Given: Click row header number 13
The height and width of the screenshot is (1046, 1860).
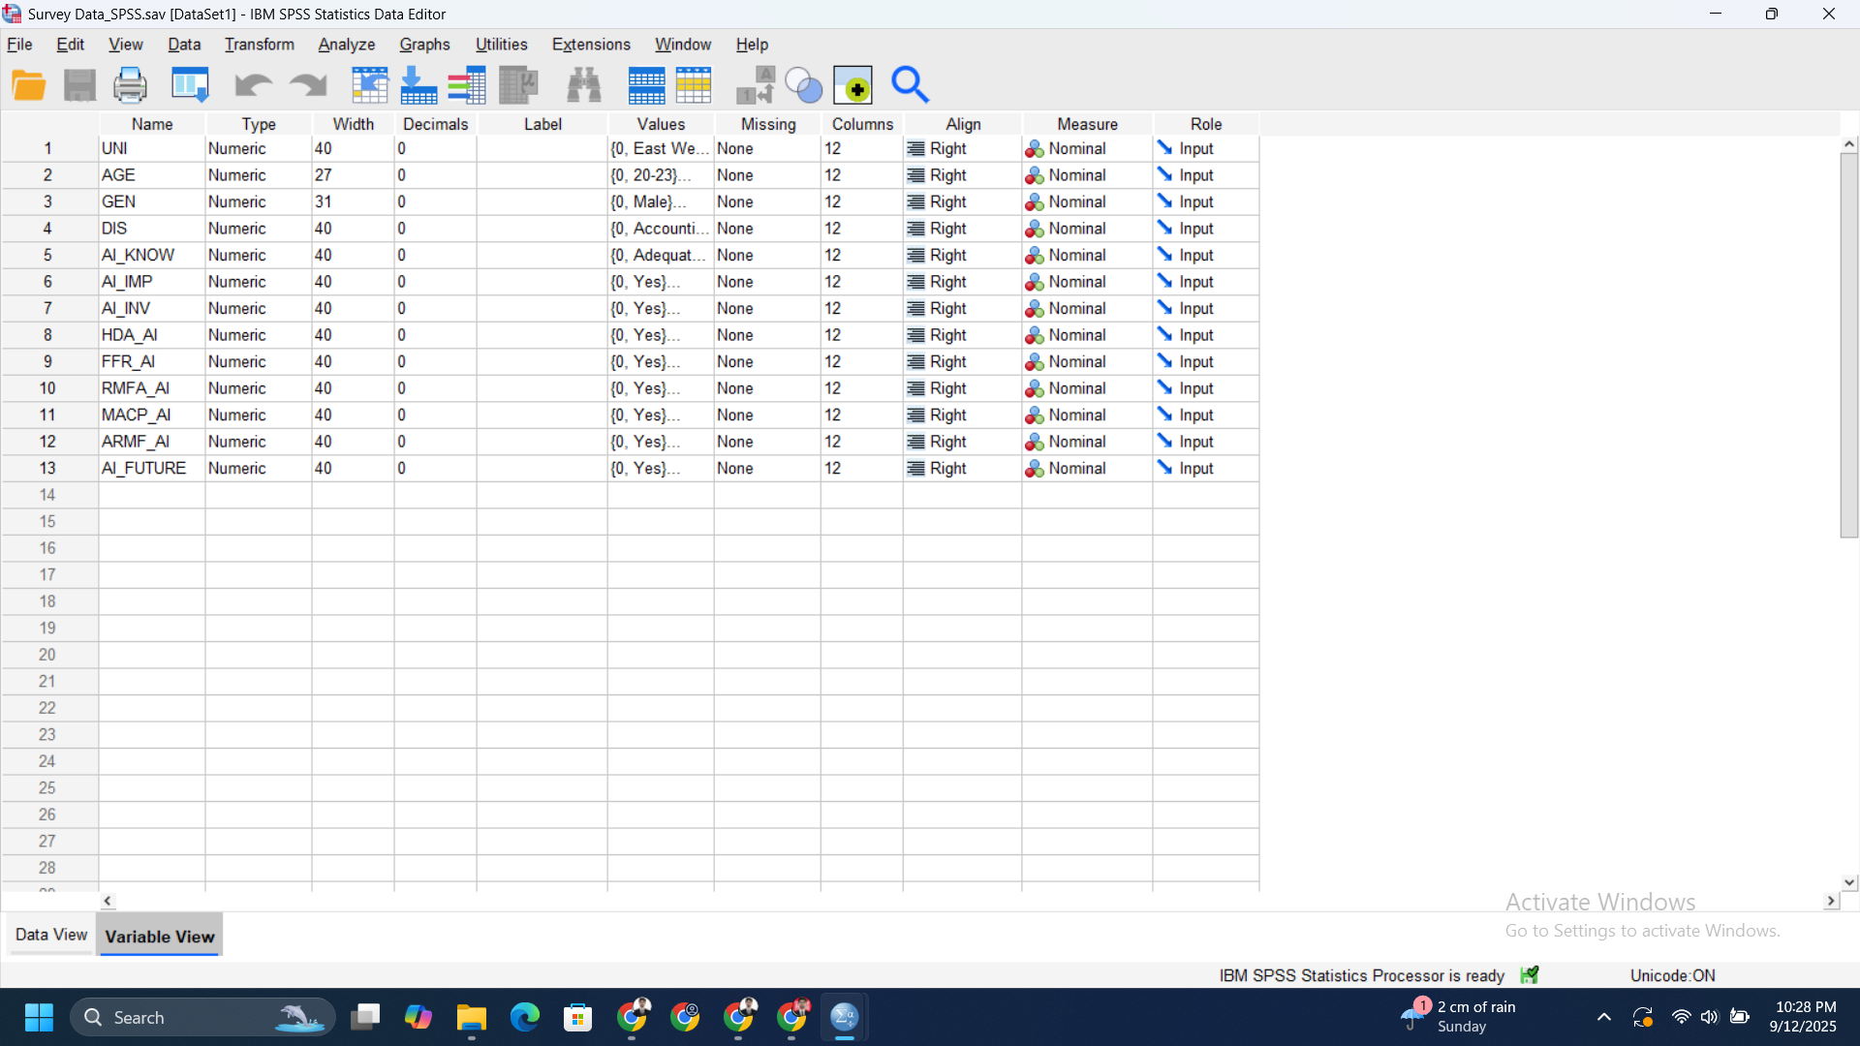Looking at the screenshot, I should (x=47, y=468).
